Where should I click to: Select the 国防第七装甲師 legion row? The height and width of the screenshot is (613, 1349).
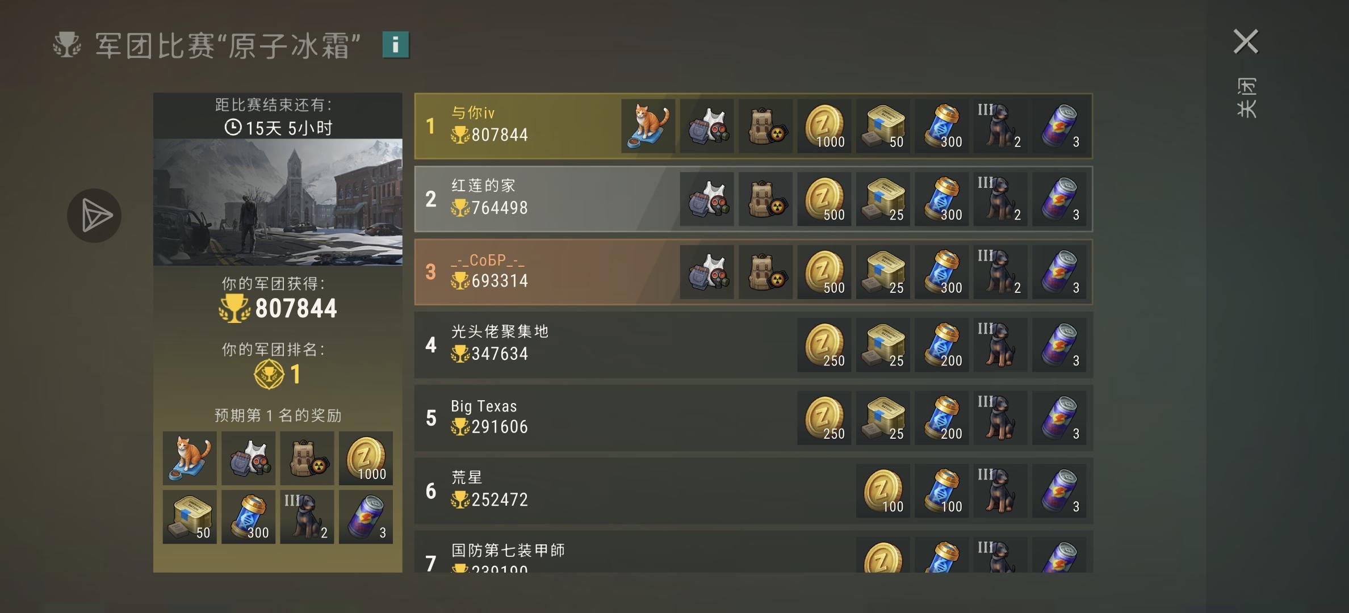click(753, 552)
